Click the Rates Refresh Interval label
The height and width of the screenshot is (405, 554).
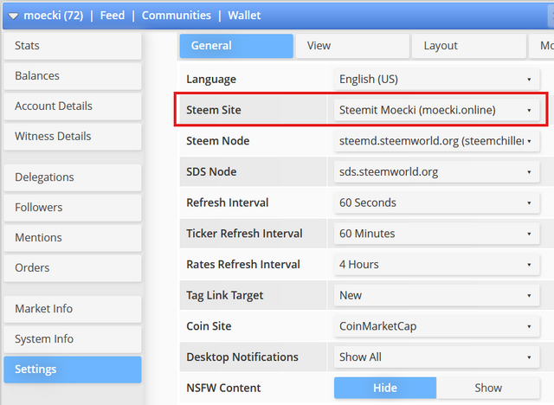coord(243,265)
